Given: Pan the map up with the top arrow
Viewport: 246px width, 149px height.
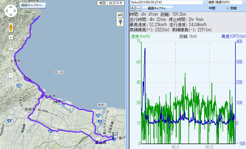Looking at the screenshot, I should point(11,7).
